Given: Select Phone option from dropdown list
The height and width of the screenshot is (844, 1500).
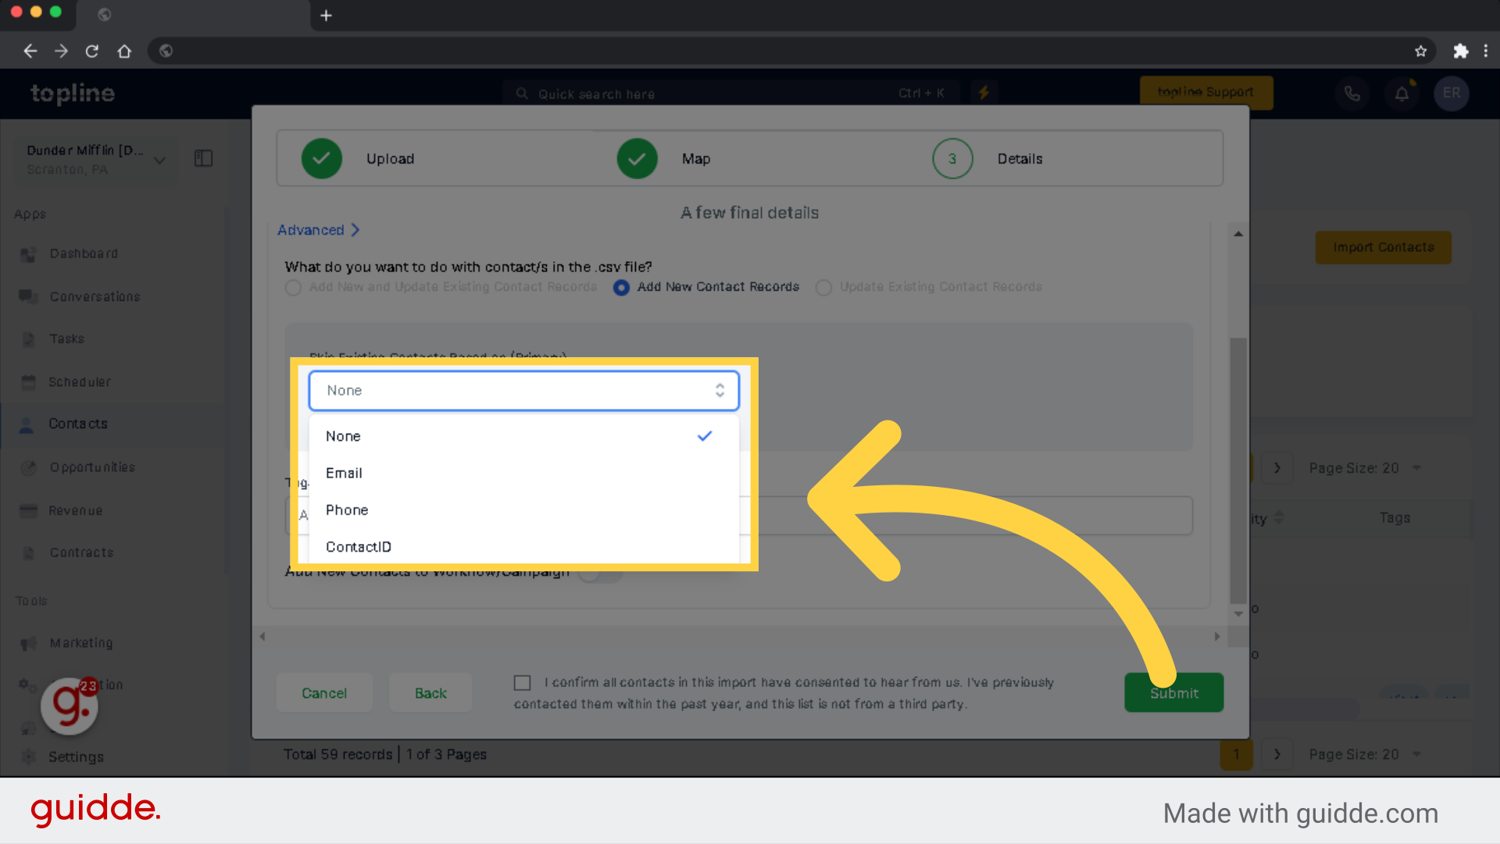Looking at the screenshot, I should 346,509.
